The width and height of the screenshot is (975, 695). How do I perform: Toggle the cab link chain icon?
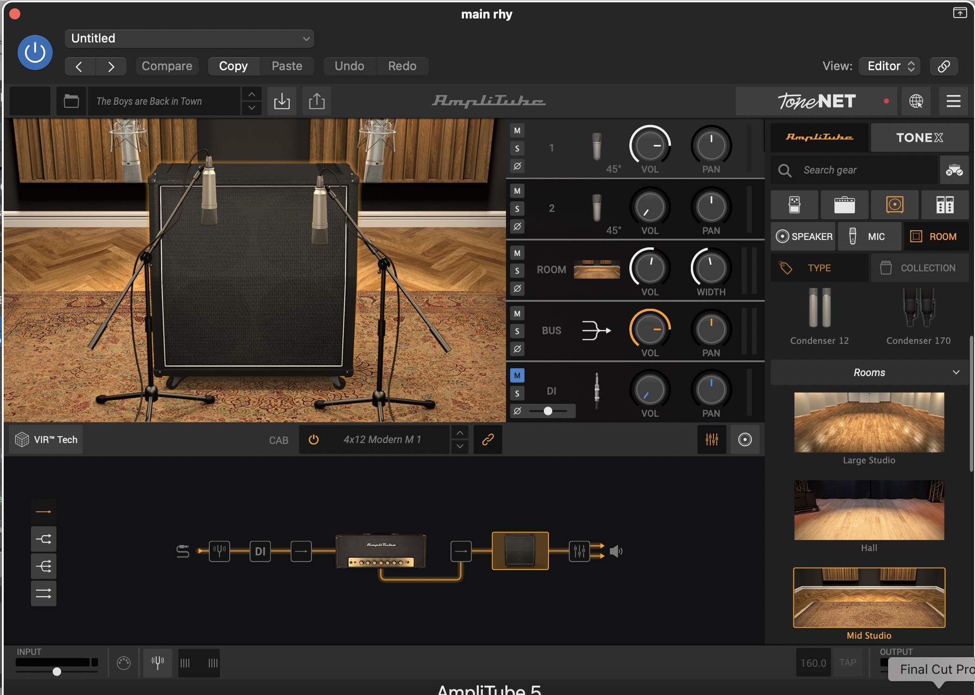[488, 439]
